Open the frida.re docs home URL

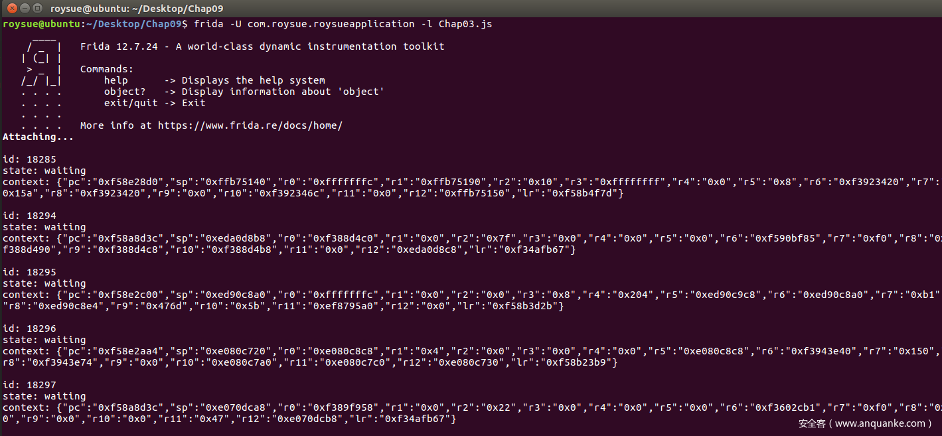[x=250, y=125]
